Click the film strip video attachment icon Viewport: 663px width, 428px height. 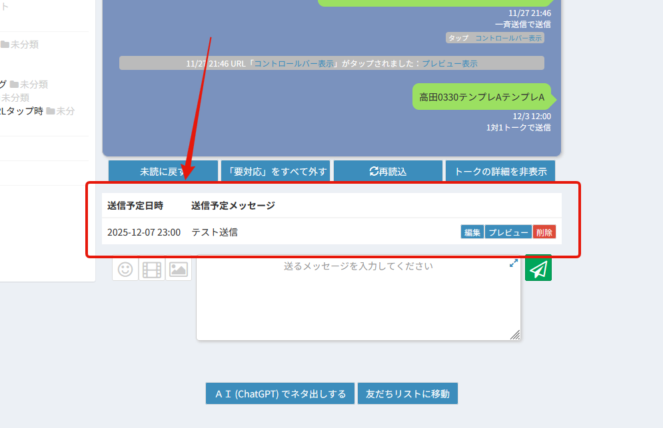(152, 269)
